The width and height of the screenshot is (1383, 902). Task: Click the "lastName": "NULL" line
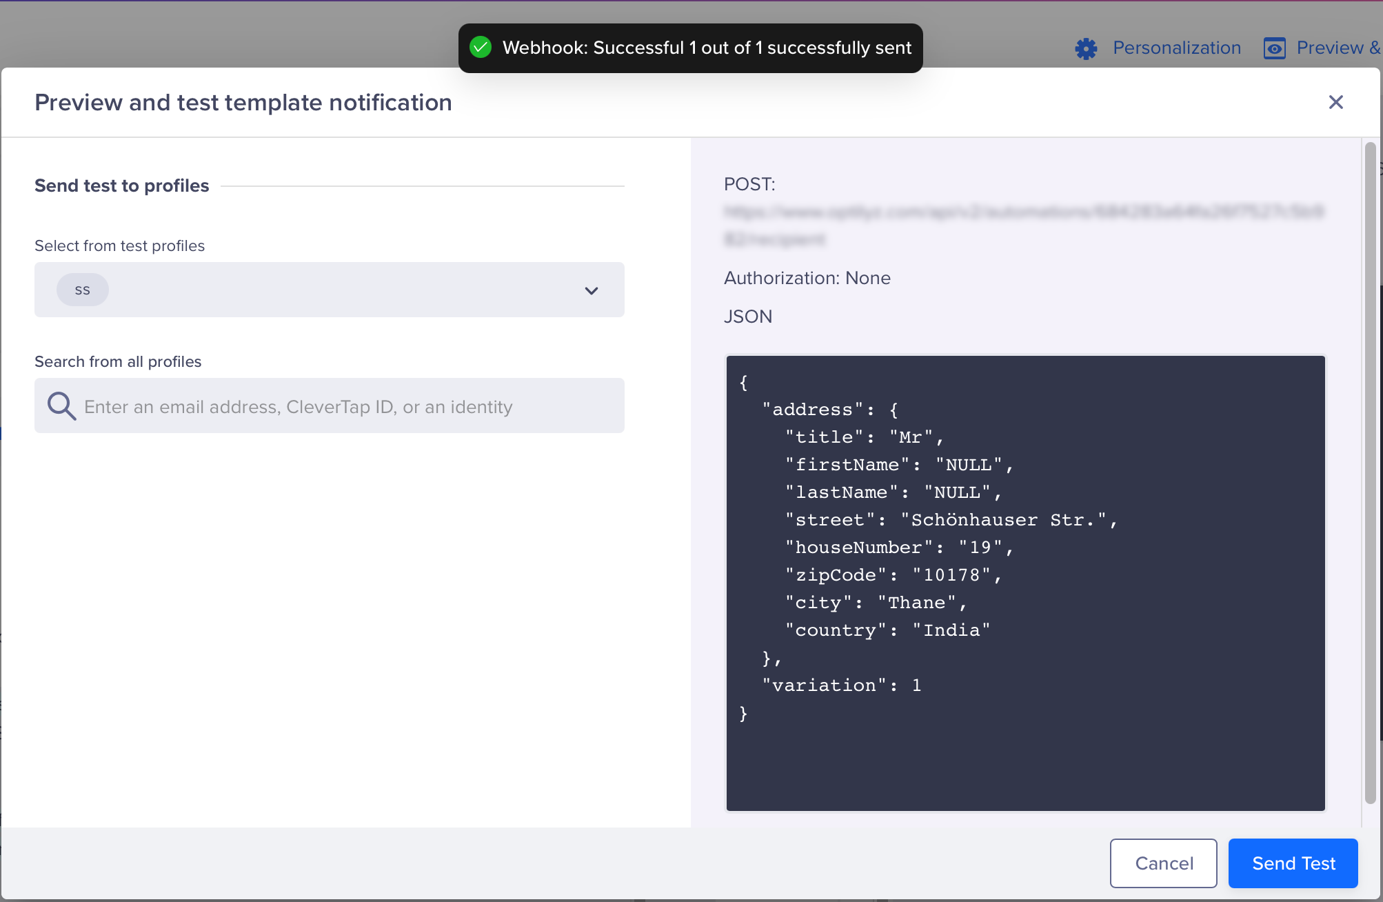pos(893,492)
